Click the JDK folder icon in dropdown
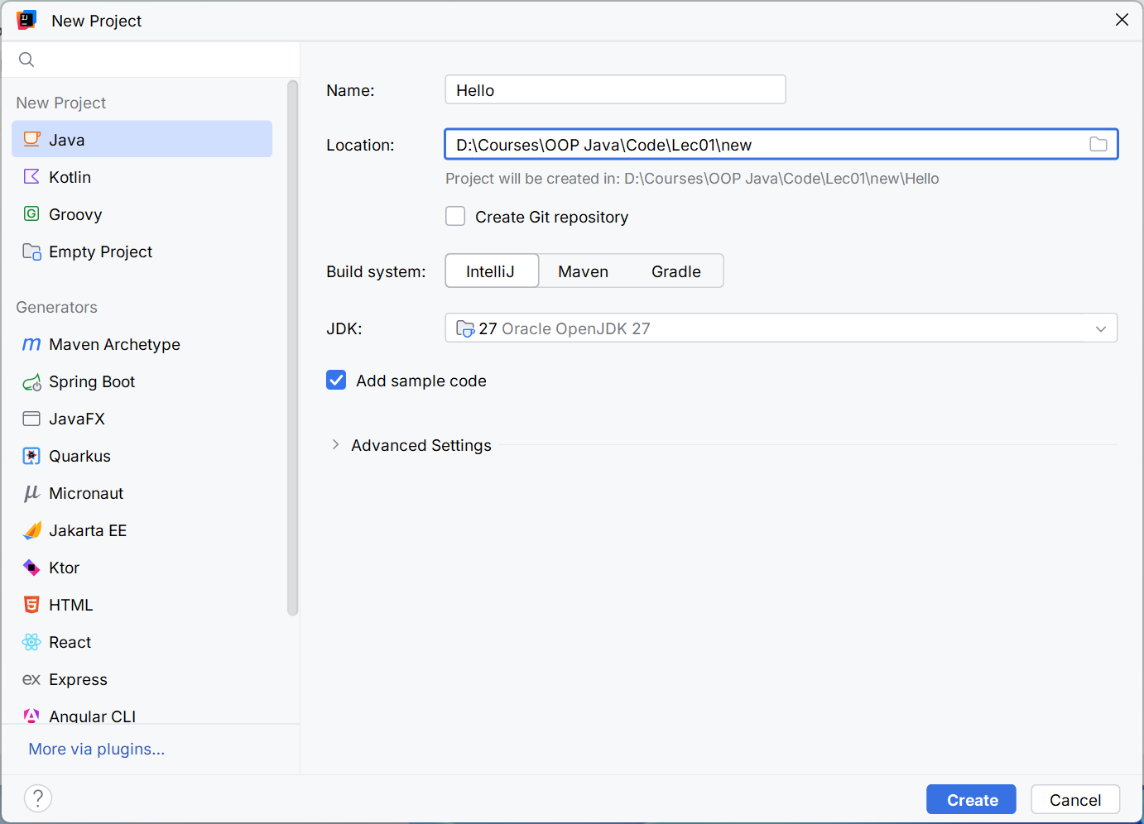Viewport: 1144px width, 824px height. coord(465,328)
